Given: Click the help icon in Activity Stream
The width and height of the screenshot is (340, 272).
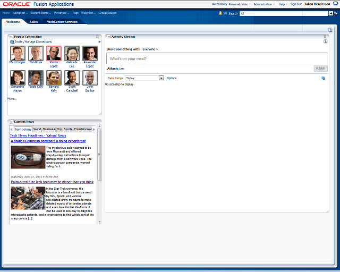Looking at the screenshot, I should [x=325, y=41].
